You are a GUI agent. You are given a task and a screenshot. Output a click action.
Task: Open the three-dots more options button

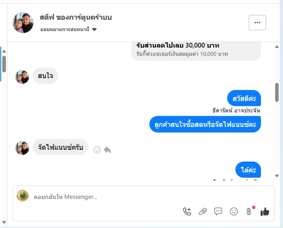257,23
